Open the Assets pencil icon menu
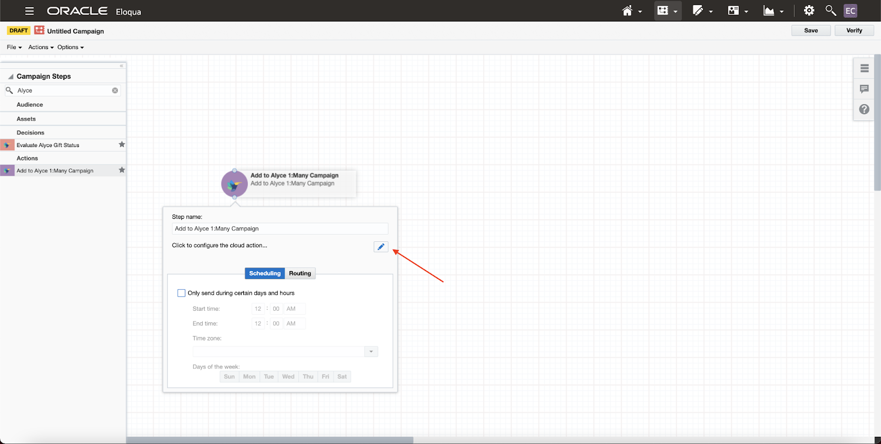The height and width of the screenshot is (444, 881). pos(698,10)
